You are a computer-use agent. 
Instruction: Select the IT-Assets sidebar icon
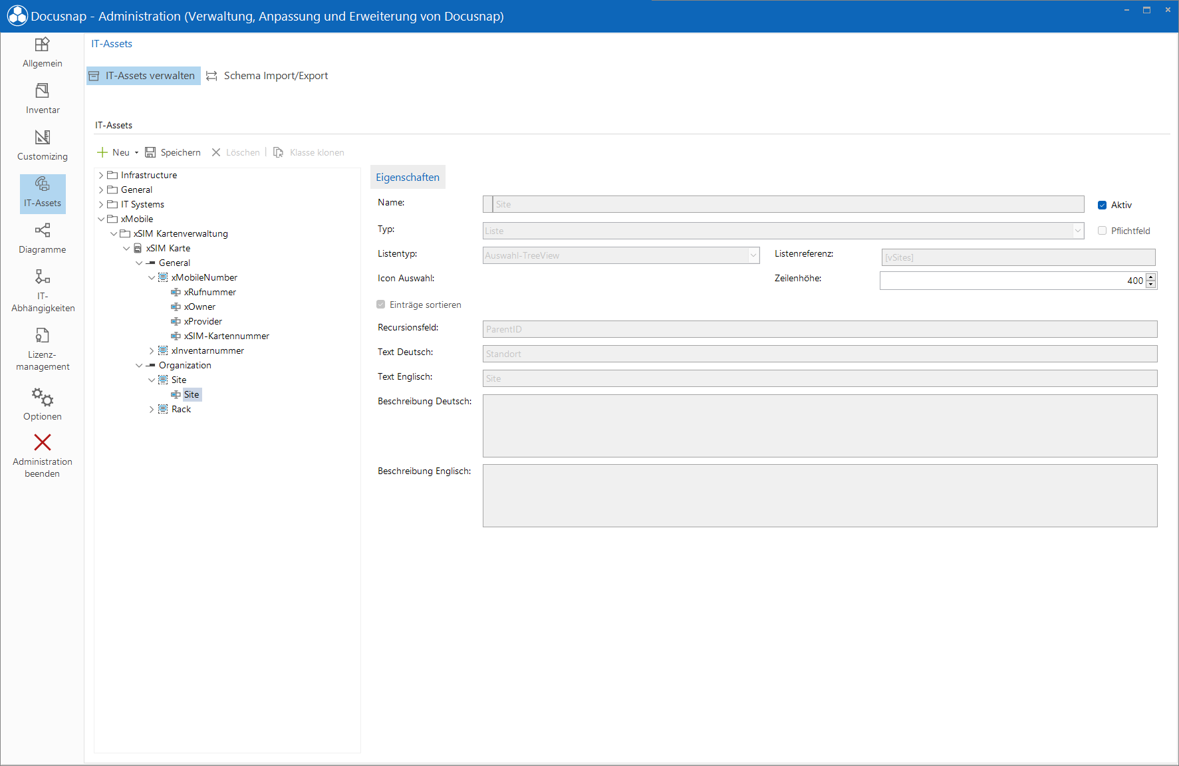(x=43, y=184)
